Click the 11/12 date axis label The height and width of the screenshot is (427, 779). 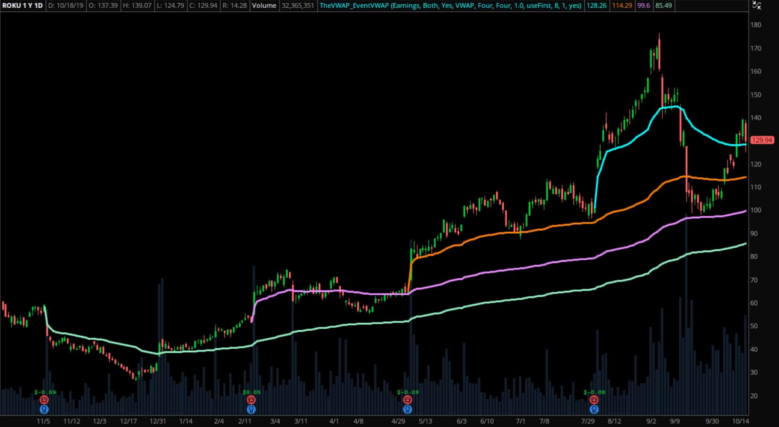coord(72,421)
